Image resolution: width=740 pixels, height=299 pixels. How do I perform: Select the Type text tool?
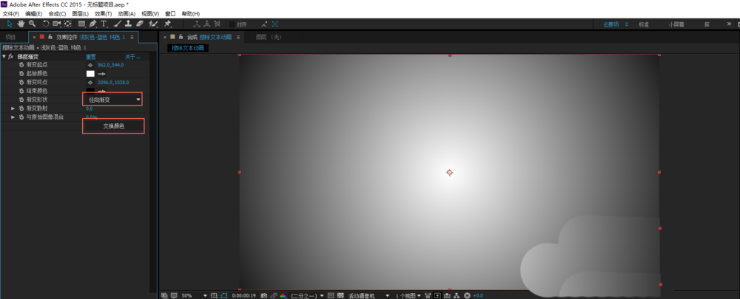click(104, 24)
